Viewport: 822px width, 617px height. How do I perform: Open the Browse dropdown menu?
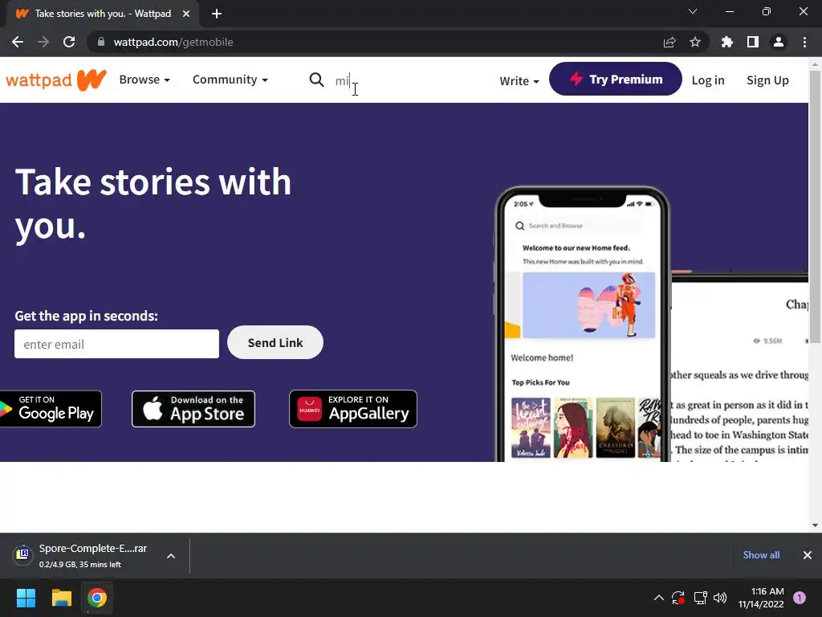(x=144, y=80)
